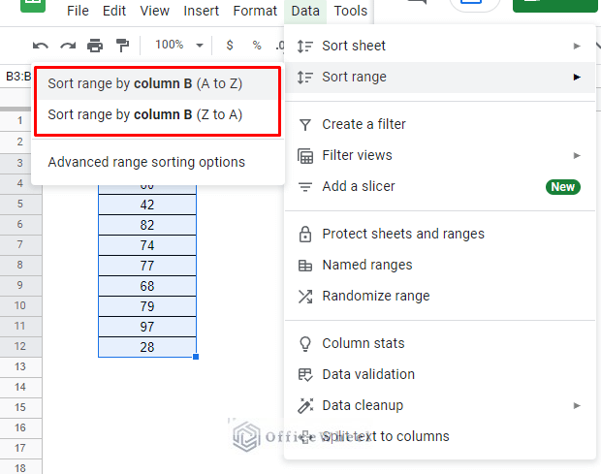Click the Undo arrow icon
601x474 pixels.
click(x=41, y=46)
